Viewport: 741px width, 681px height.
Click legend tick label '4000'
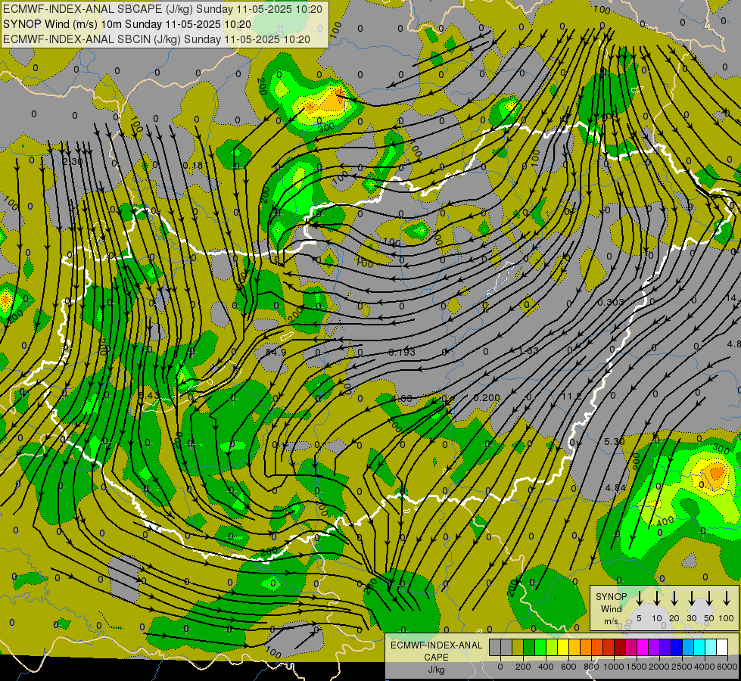pos(704,667)
